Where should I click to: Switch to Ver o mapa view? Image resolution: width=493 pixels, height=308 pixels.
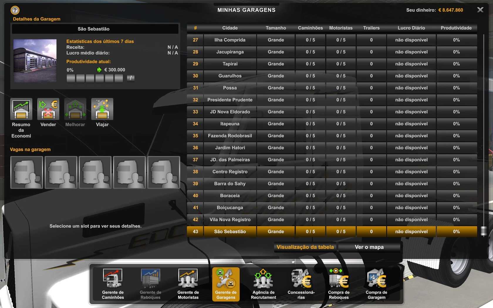click(x=369, y=247)
